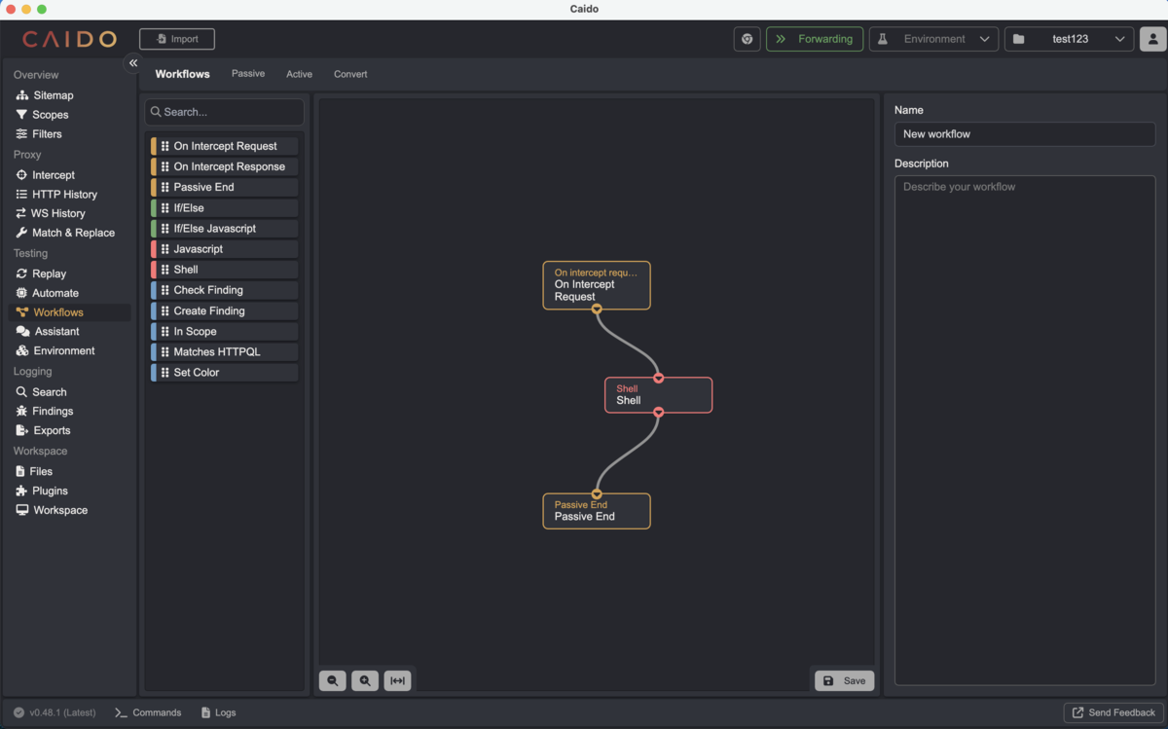Viewport: 1168px width, 729px height.
Task: Open the Environment dropdown in the top bar
Action: (933, 39)
